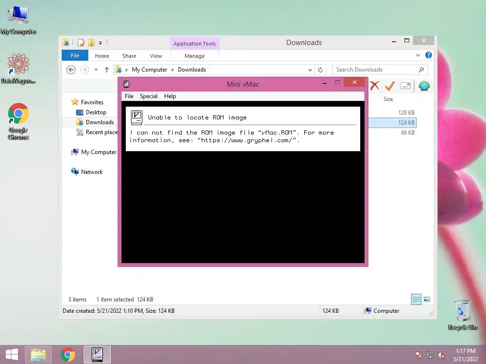Click network status tray icon
The width and height of the screenshot is (486, 364).
click(x=430, y=355)
